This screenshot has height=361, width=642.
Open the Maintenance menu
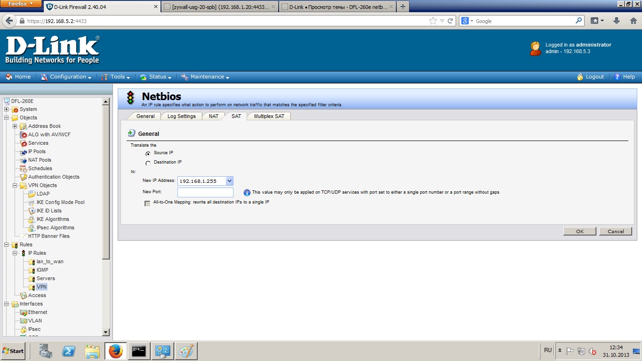pos(205,77)
